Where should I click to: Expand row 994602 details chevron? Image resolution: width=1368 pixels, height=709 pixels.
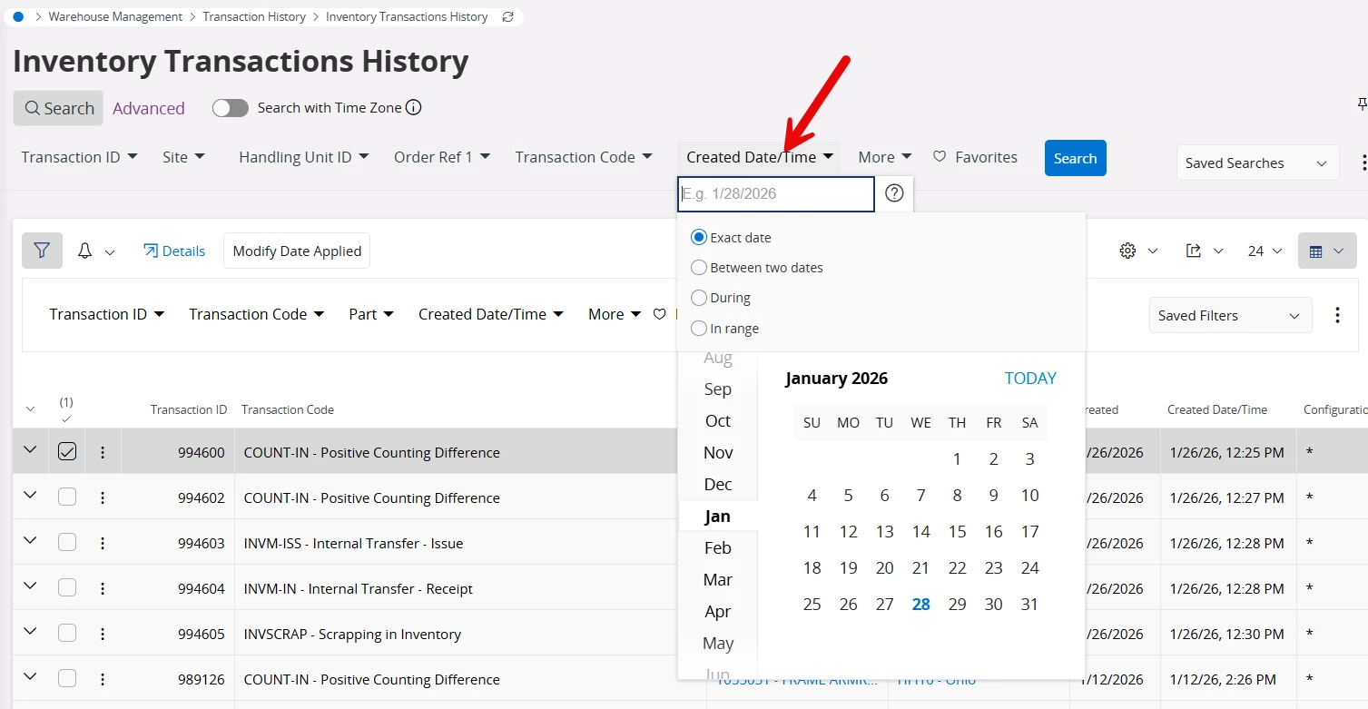click(30, 496)
